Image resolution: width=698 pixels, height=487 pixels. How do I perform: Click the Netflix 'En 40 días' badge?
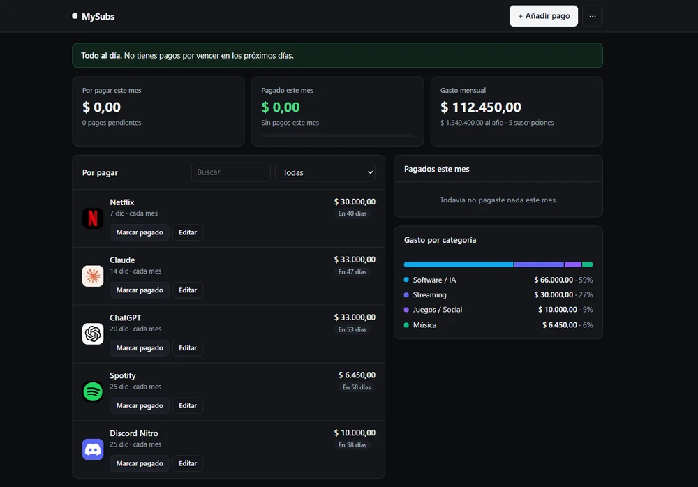pos(352,213)
